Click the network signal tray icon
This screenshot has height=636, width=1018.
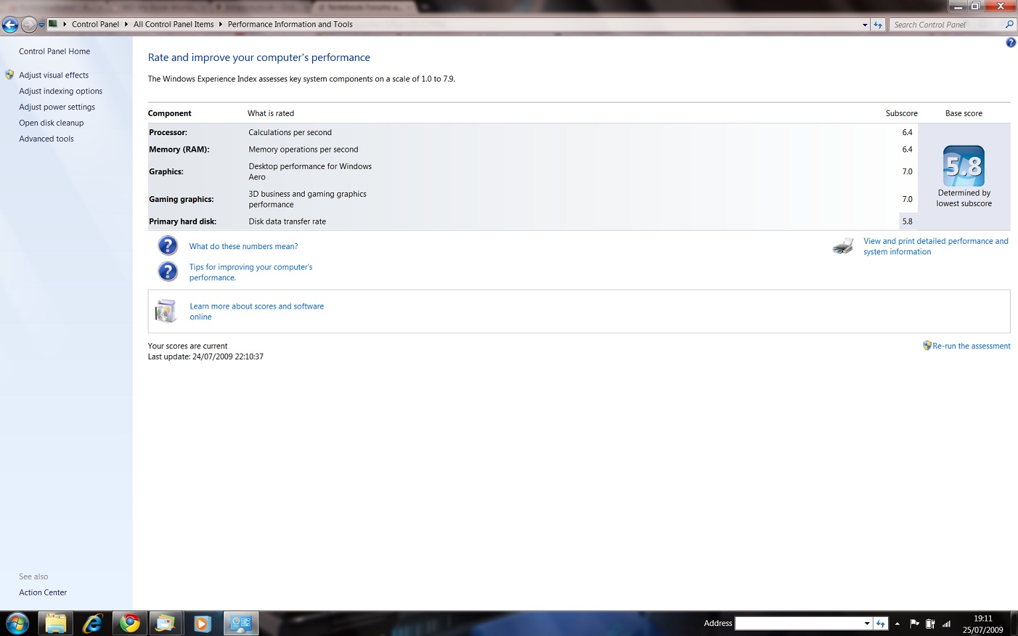tap(946, 623)
